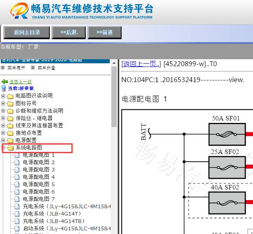Open 电源配电图 4 document

point(39,177)
